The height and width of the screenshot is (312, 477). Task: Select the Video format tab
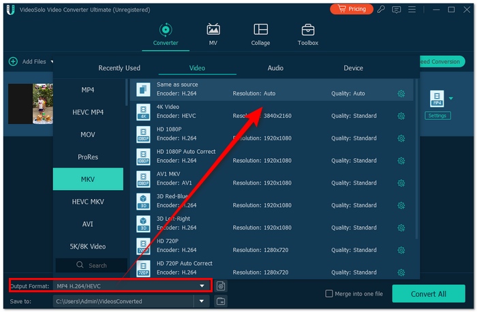pyautogui.click(x=197, y=68)
